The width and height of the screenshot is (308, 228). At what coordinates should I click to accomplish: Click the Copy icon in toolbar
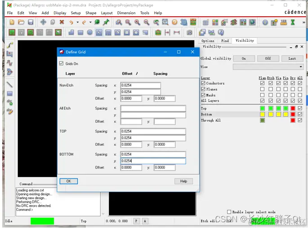click(x=53, y=22)
